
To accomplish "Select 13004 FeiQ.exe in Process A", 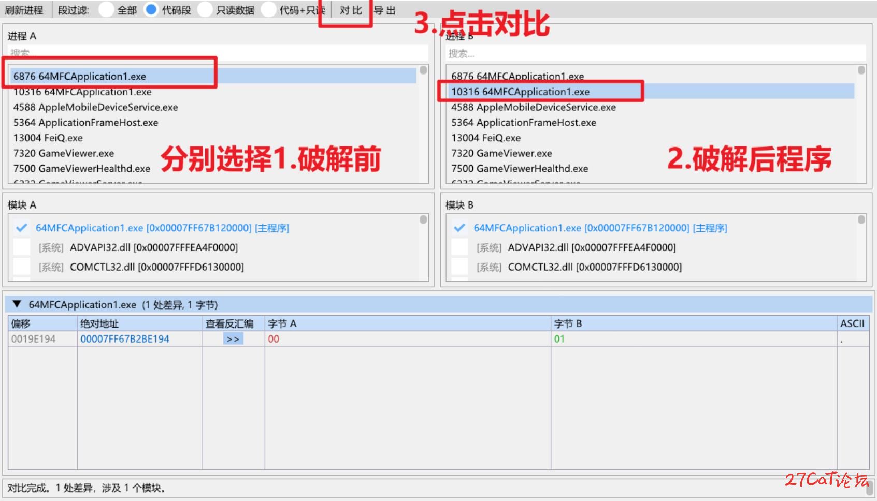I will tap(213, 138).
